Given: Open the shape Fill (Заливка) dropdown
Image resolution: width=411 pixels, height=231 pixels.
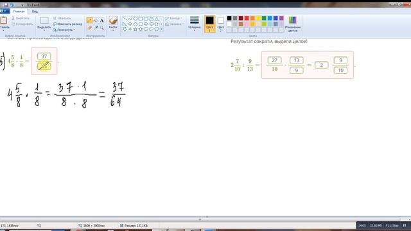Looking at the screenshot, I should click(x=174, y=24).
